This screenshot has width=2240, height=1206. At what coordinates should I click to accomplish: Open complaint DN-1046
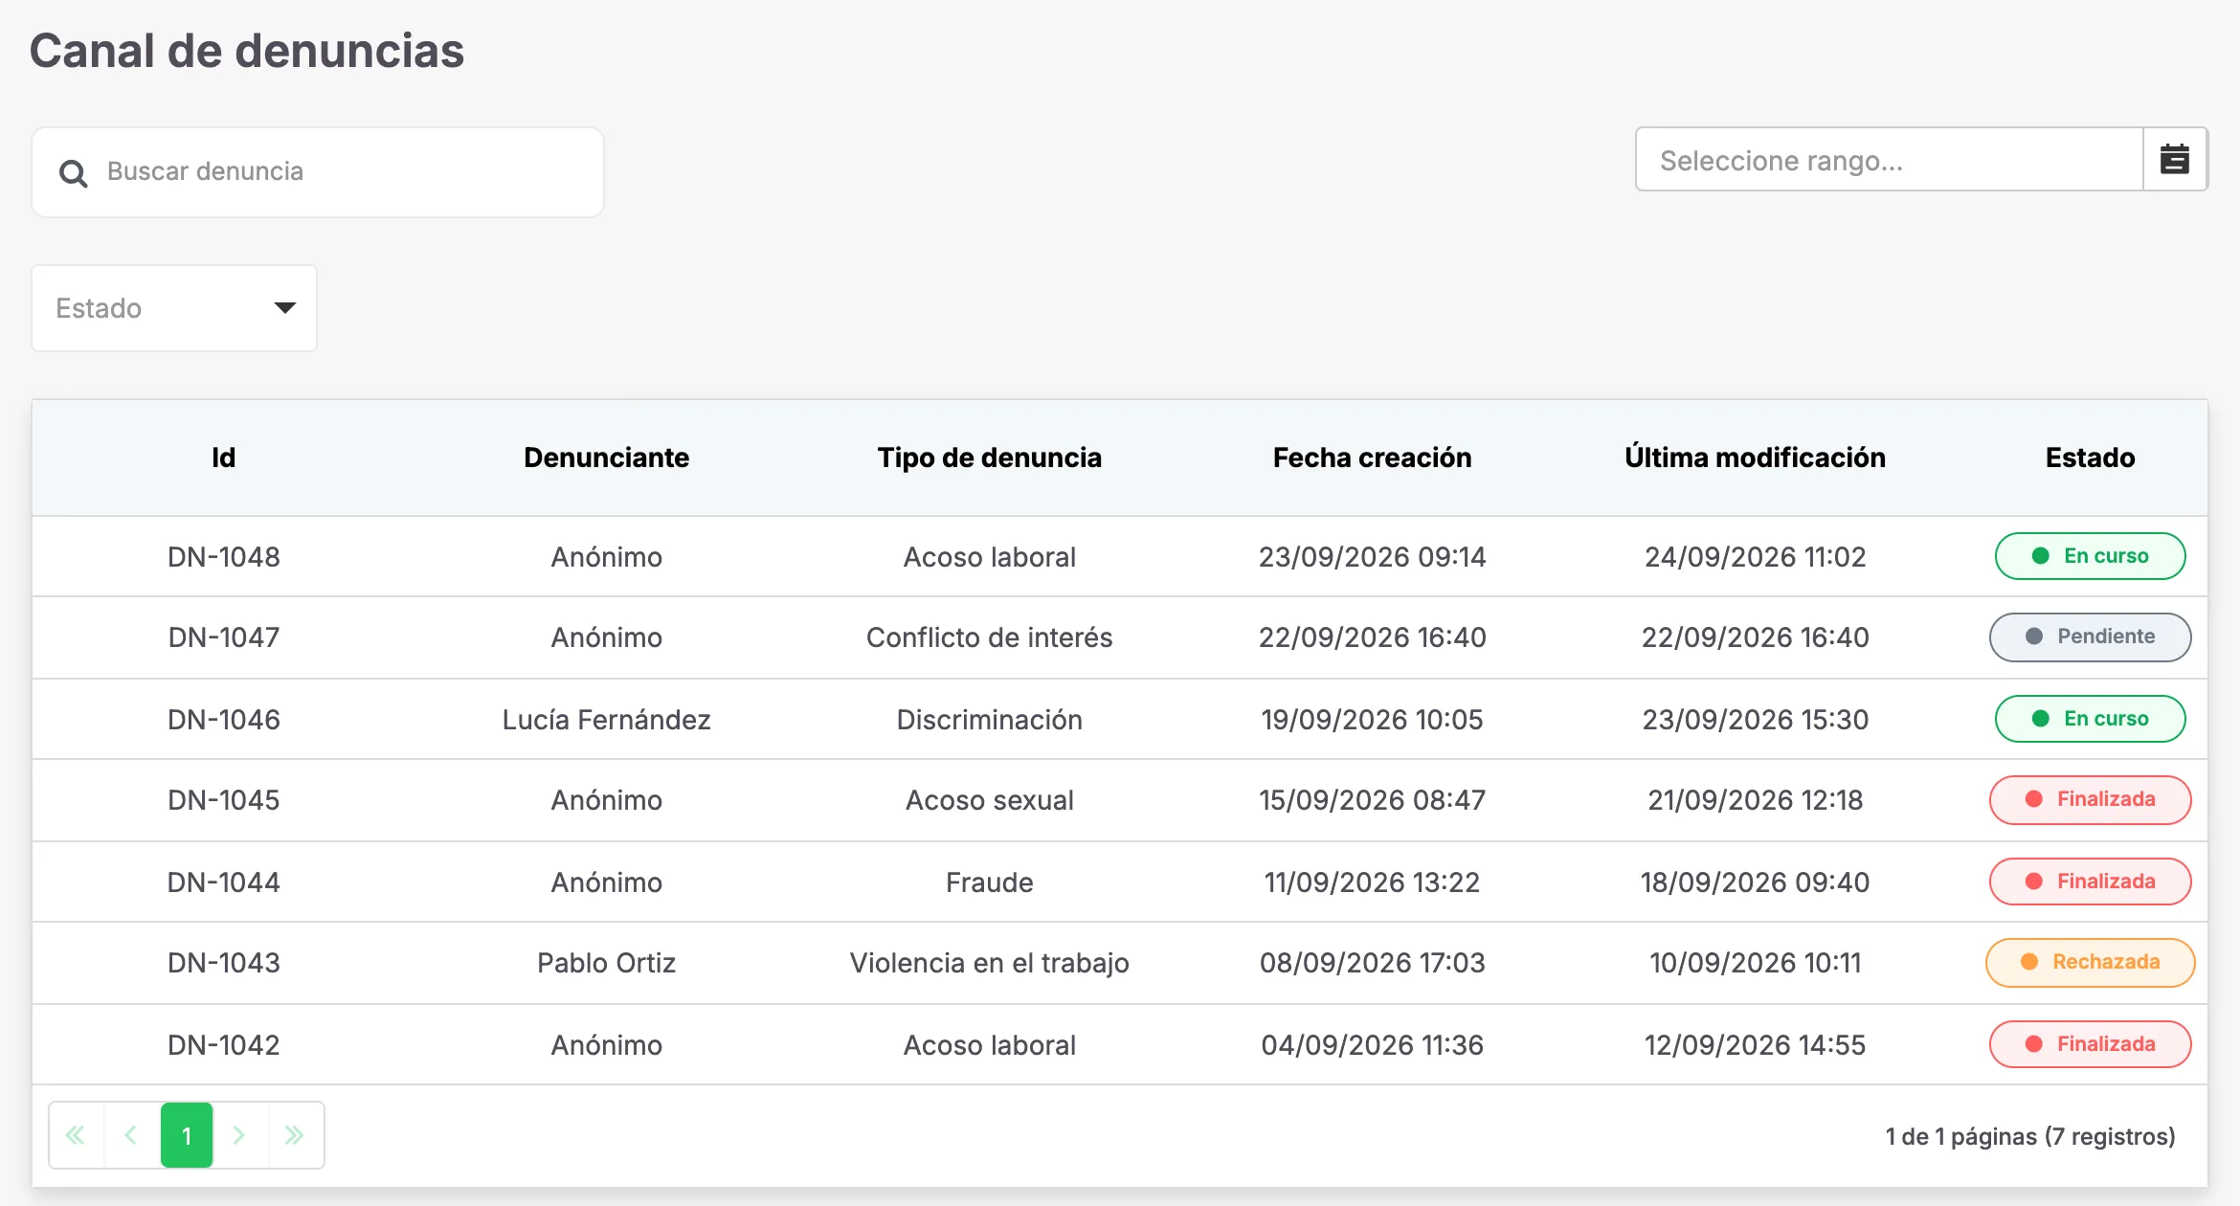224,720
